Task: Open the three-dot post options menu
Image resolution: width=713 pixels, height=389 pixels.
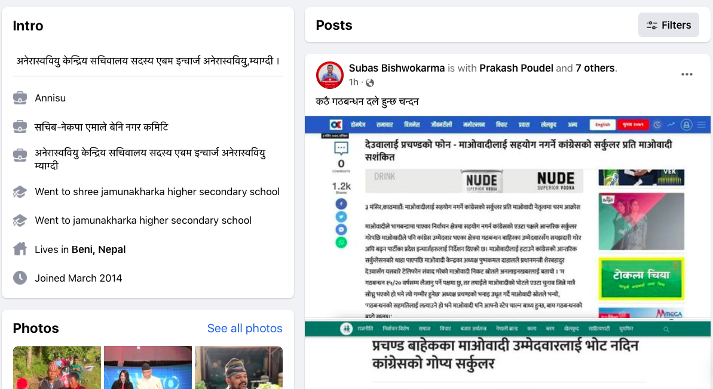Action: tap(687, 75)
